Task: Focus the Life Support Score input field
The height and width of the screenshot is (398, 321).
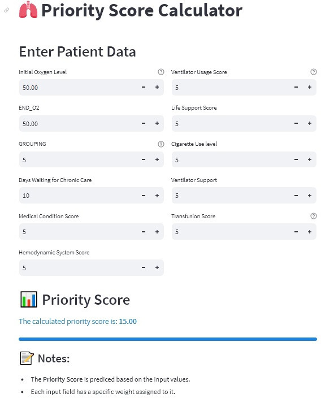Action: (x=231, y=123)
